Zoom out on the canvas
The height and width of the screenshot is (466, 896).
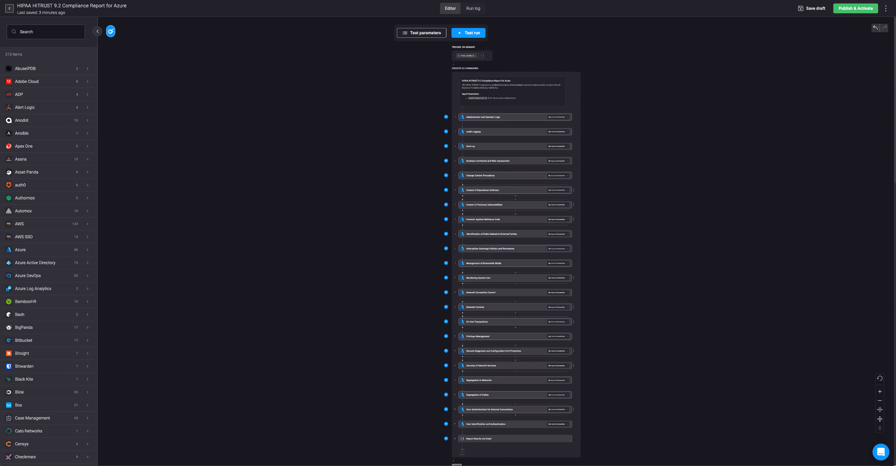pyautogui.click(x=880, y=401)
